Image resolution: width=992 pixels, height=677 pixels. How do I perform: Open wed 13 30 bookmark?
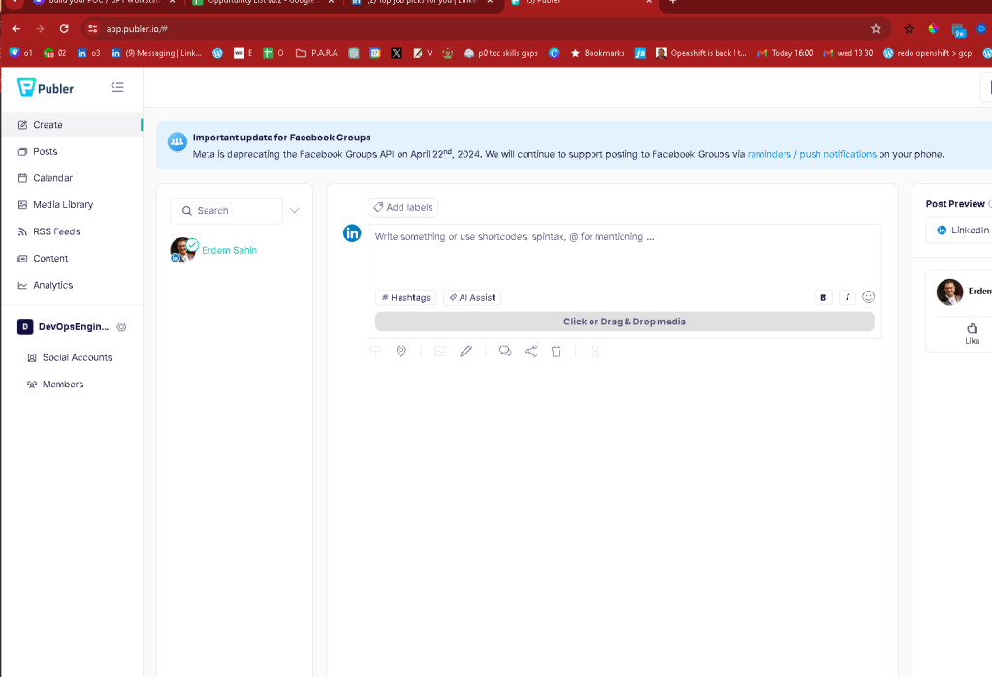pos(848,53)
